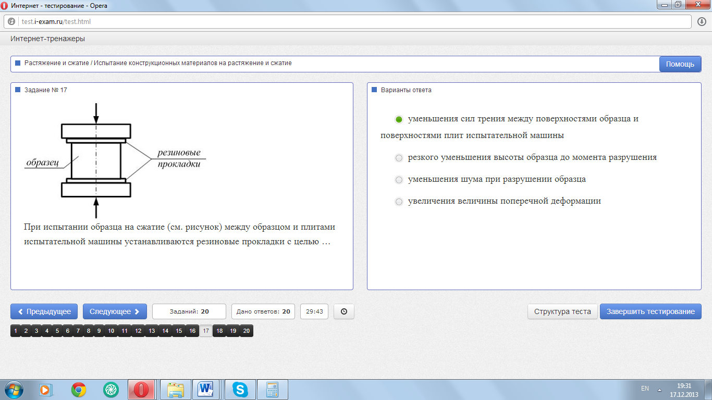Open Windows Explorer from taskbar

(176, 390)
